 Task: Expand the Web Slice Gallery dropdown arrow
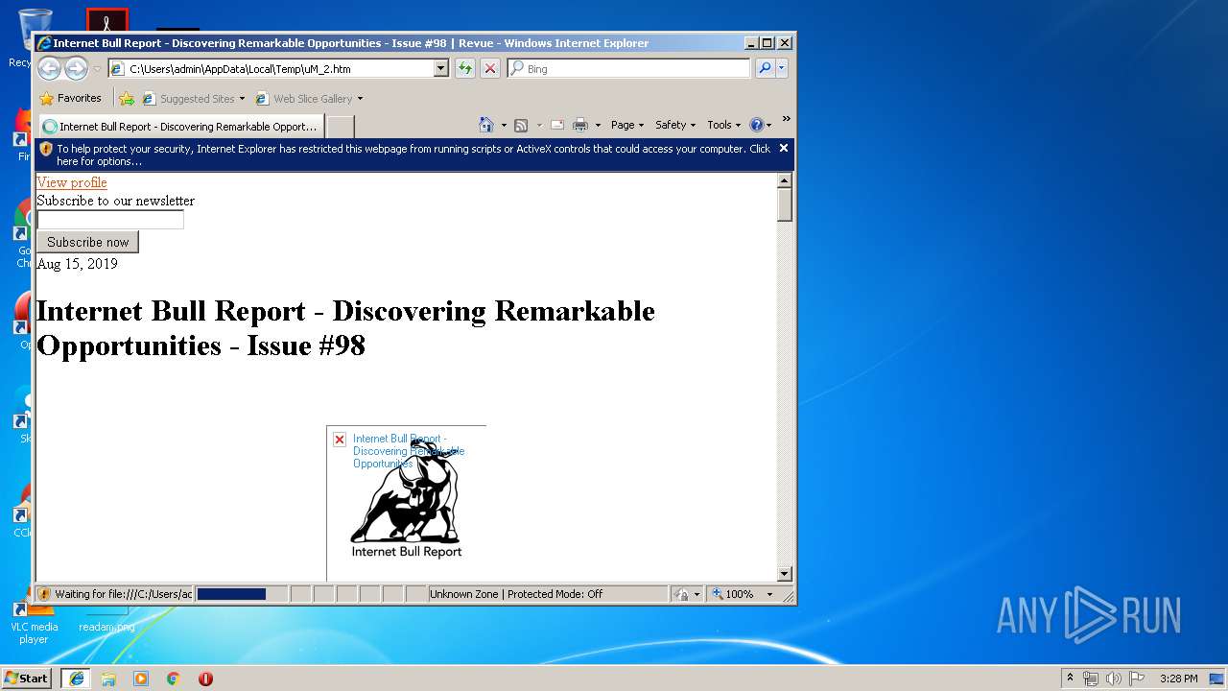coord(360,98)
